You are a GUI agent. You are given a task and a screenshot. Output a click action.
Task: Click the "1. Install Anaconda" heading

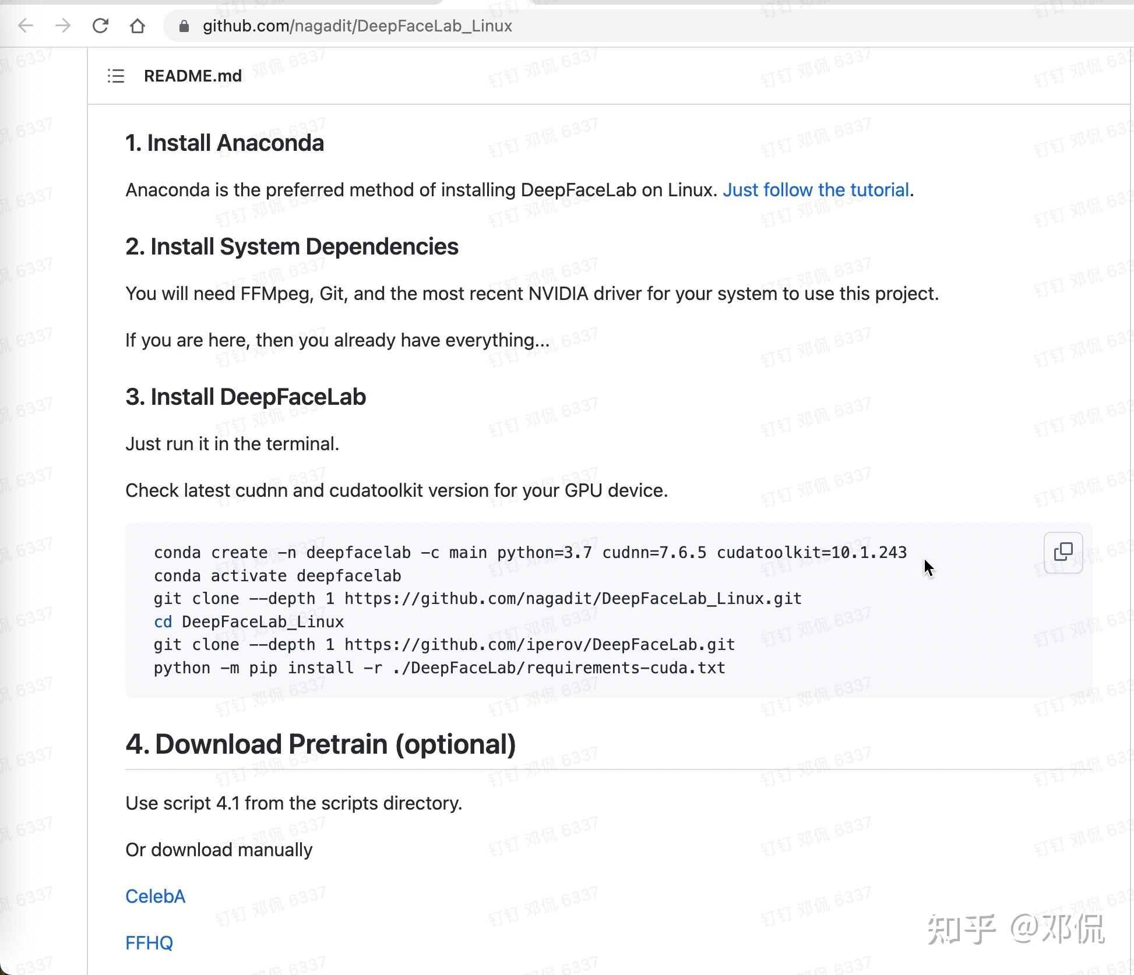click(224, 143)
